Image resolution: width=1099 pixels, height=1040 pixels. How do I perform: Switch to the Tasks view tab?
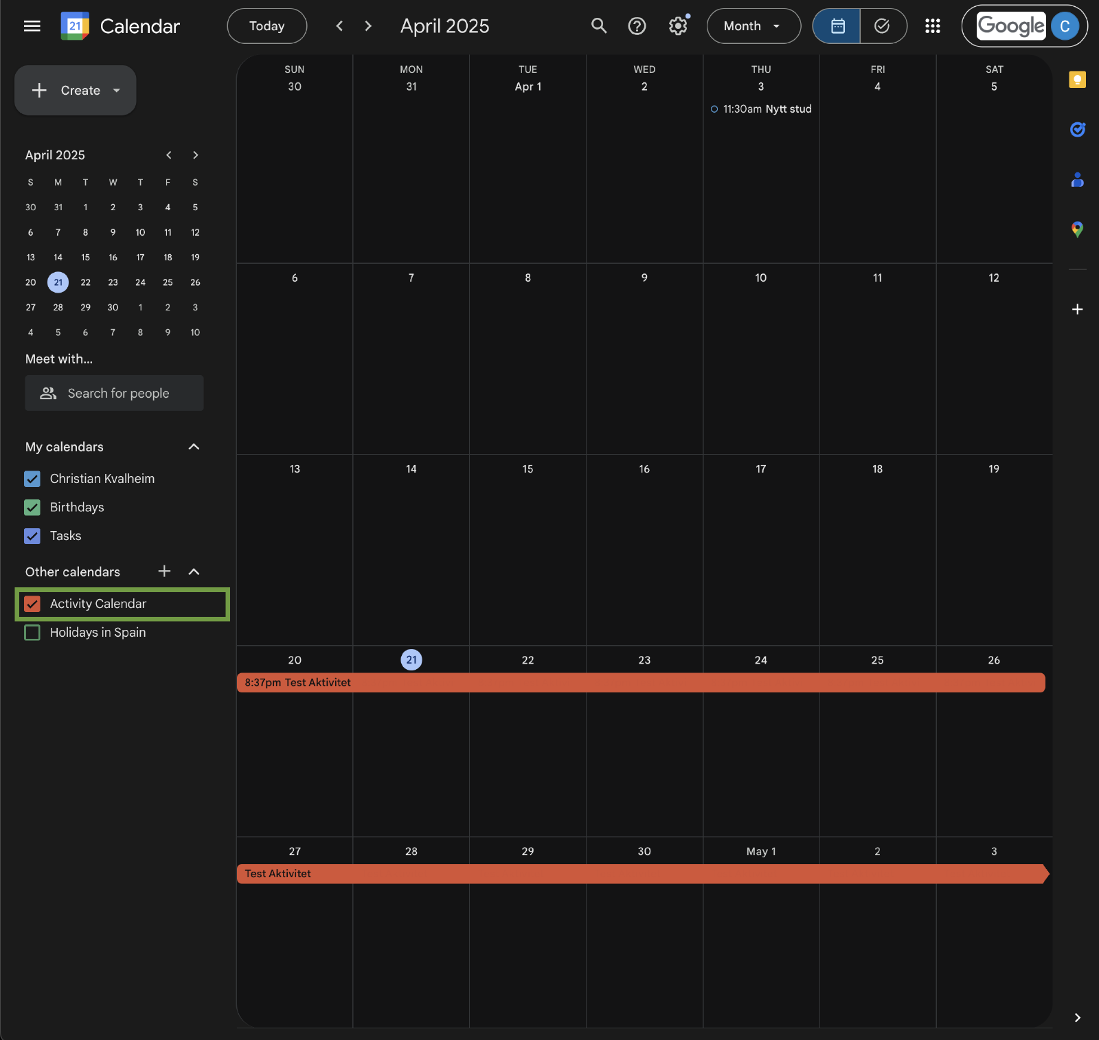click(882, 26)
